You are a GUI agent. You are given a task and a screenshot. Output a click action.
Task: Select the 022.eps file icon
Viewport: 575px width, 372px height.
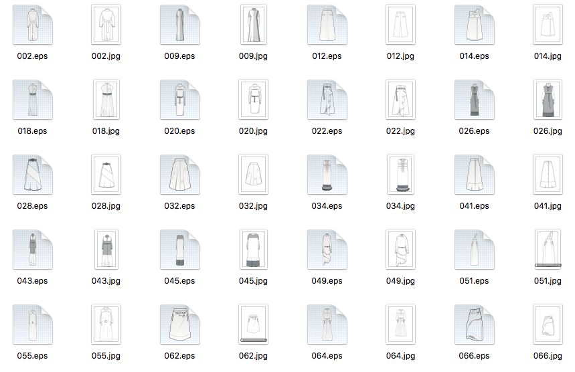[x=327, y=100]
